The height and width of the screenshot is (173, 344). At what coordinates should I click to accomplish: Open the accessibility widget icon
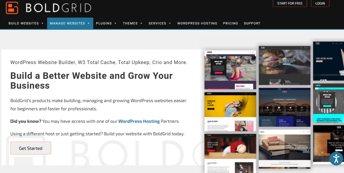(336, 158)
